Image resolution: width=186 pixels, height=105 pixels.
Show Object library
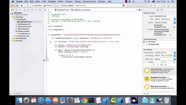[162, 65]
